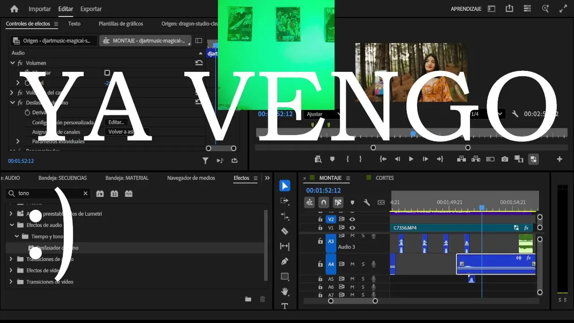Click Editar... custom setup button

tap(116, 122)
